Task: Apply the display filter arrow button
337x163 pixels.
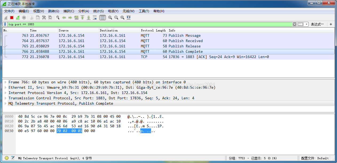Action: [300, 24]
